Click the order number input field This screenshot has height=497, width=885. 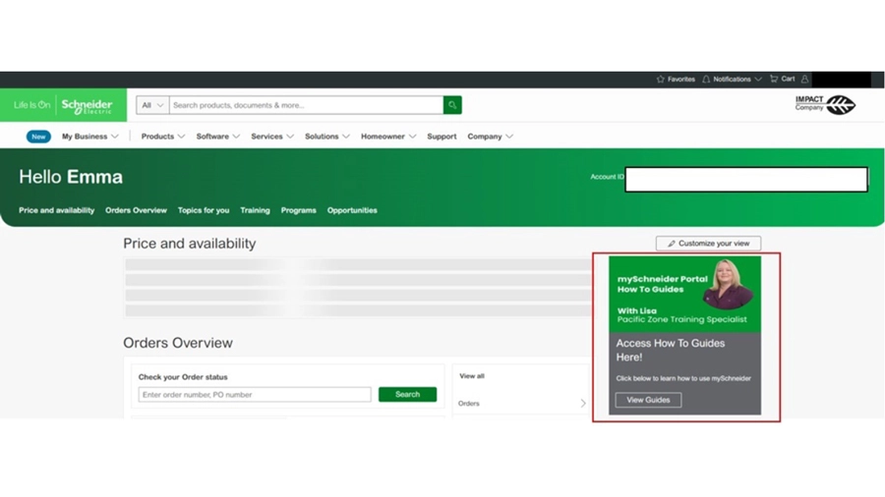[255, 395]
